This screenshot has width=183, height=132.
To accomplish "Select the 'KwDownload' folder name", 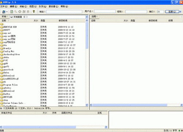I will [9, 75].
